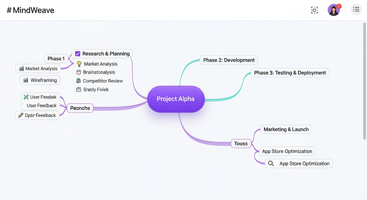Image resolution: width=367 pixels, height=200 pixels.
Task: Click the scan/capture icon in the top toolbar
Action: tap(314, 10)
